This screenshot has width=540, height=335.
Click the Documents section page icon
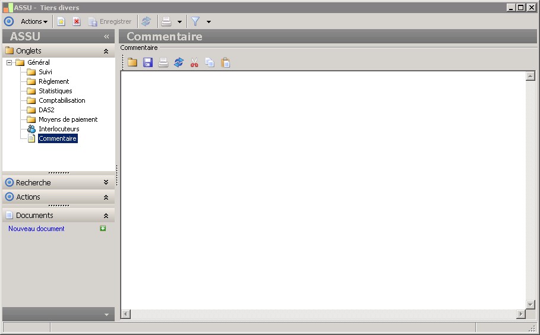tap(10, 216)
